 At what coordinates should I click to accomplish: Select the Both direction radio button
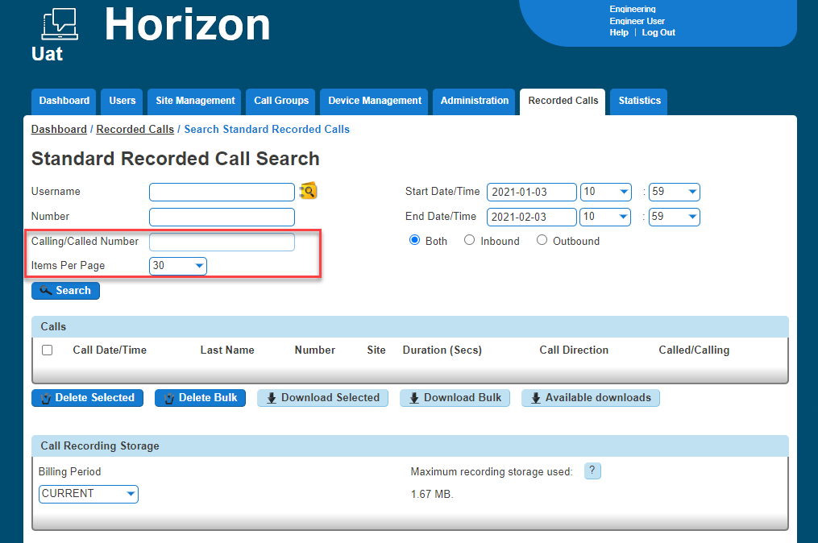click(414, 240)
